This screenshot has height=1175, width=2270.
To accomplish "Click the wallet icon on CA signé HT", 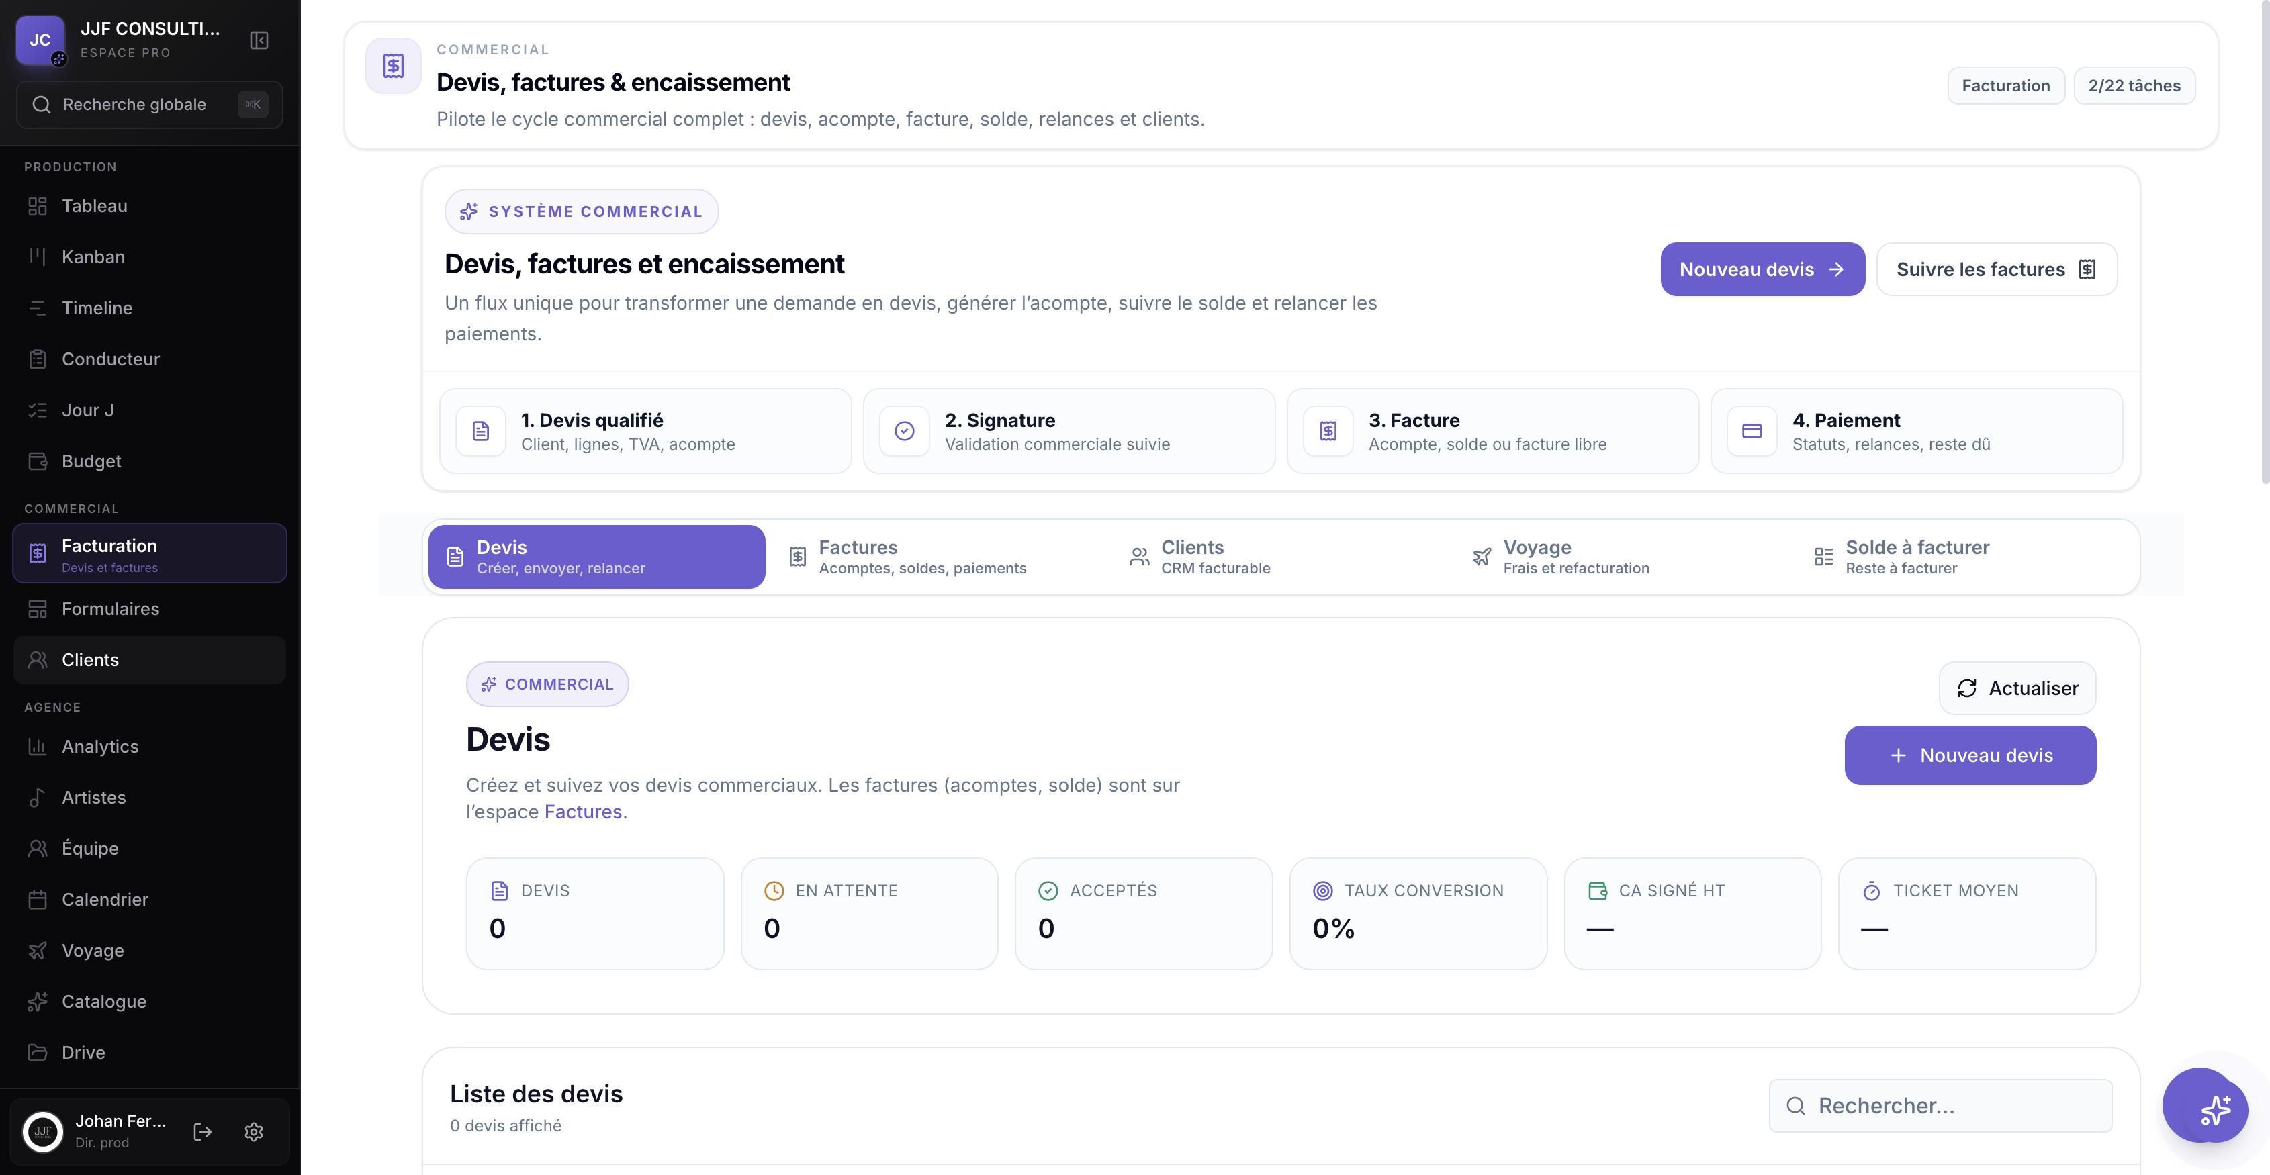I will tap(1597, 890).
